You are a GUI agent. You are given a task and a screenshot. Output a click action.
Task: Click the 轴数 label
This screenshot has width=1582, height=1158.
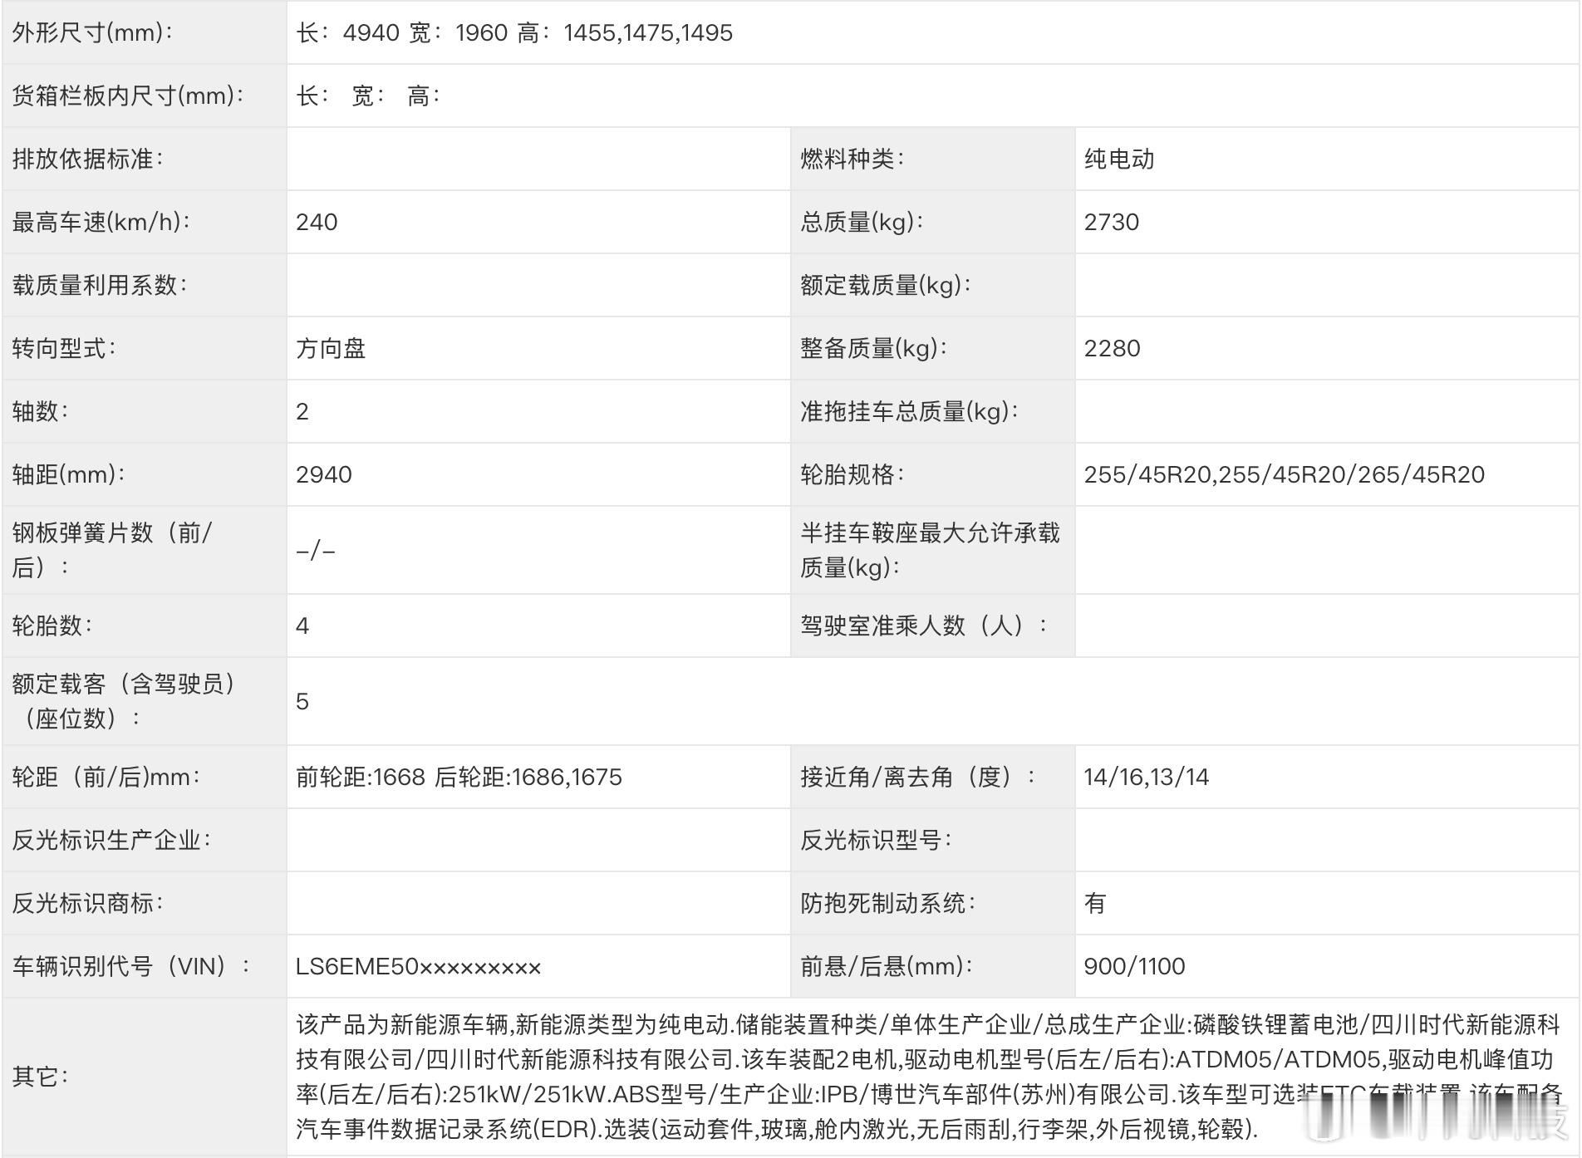click(40, 412)
